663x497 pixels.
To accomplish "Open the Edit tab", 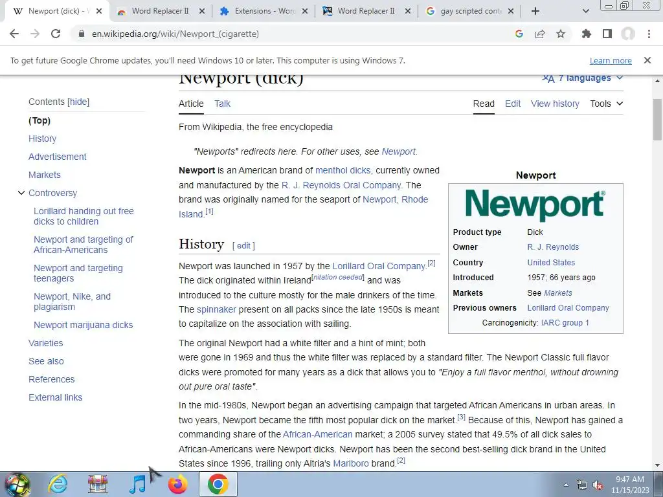I will pyautogui.click(x=513, y=104).
